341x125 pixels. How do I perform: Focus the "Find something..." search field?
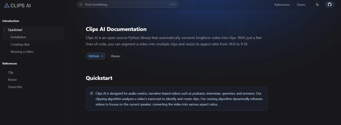(125, 5)
